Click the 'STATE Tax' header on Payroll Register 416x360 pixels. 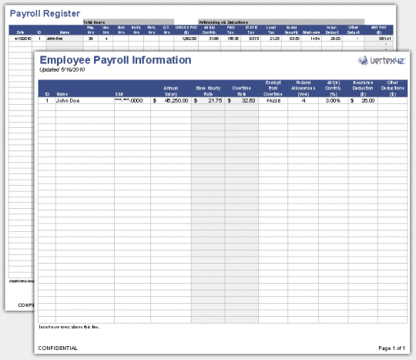[x=251, y=30]
